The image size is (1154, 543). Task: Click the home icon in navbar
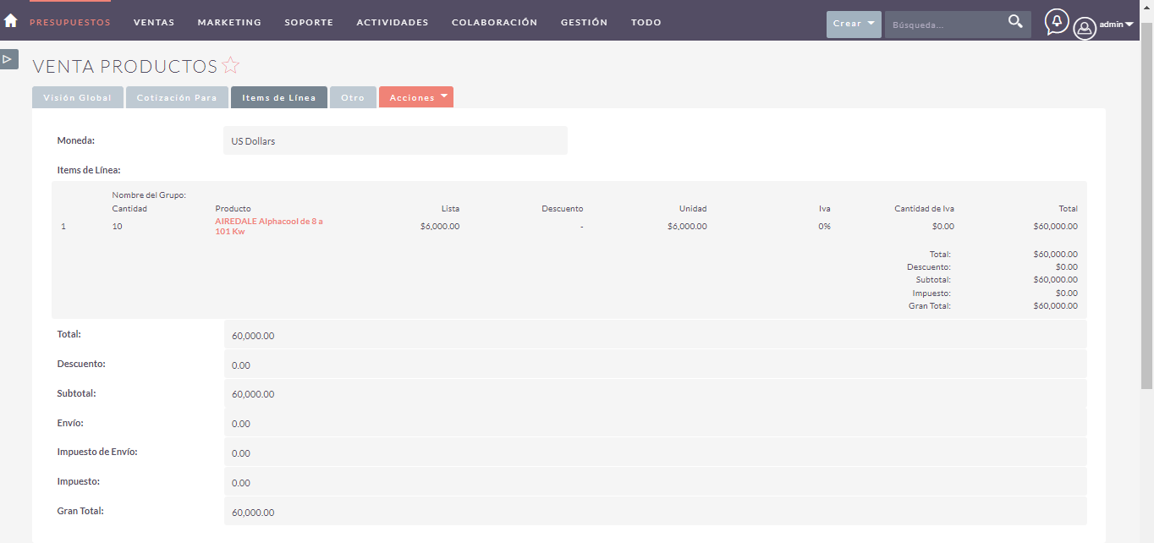click(11, 21)
